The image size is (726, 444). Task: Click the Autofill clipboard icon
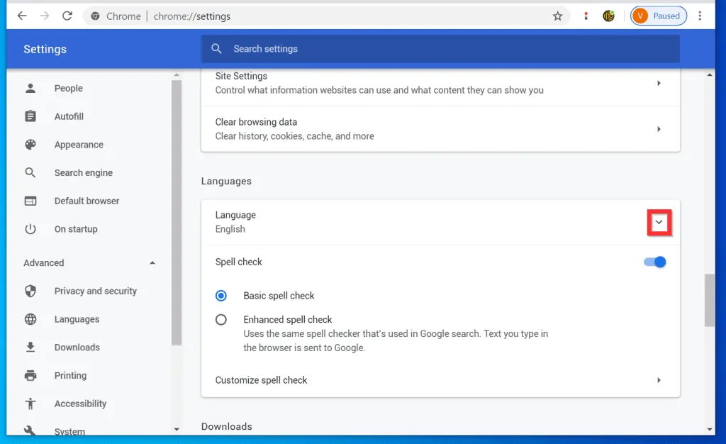point(30,116)
